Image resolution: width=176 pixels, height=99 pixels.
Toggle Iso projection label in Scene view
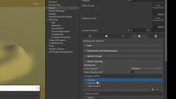tap(35, 4)
